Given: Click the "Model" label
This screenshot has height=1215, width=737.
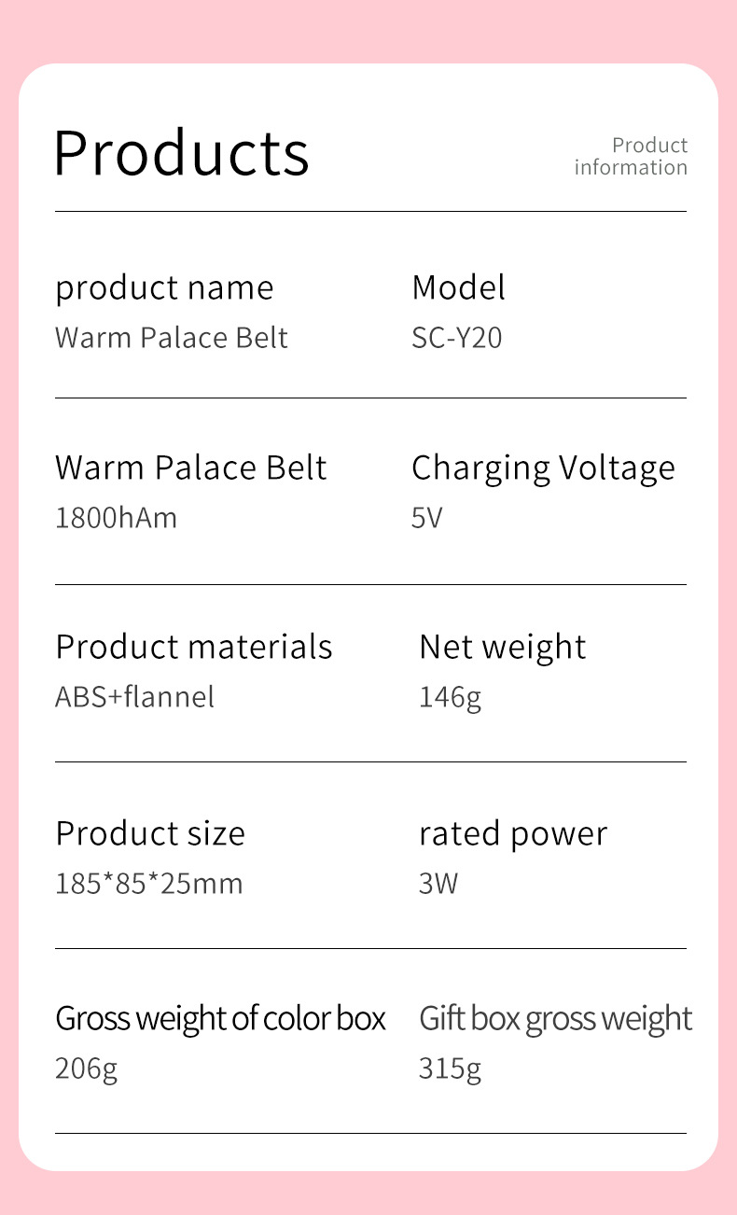Looking at the screenshot, I should [x=458, y=287].
